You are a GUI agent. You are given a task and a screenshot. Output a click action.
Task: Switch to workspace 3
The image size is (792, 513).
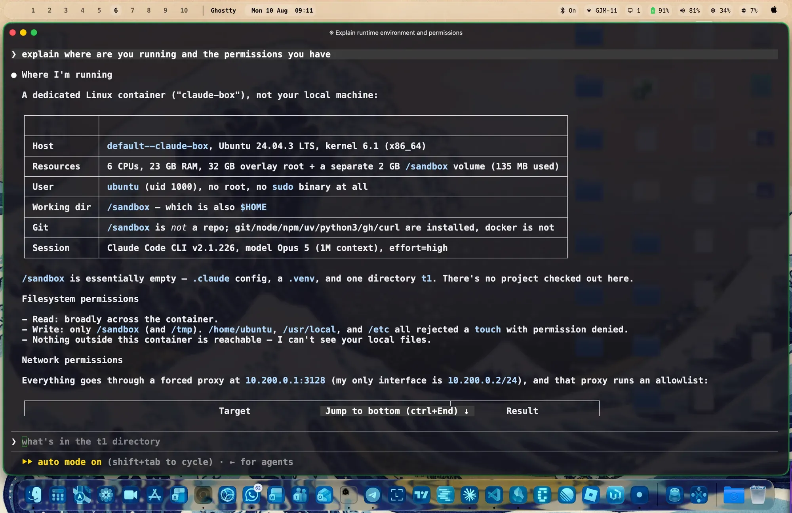(x=66, y=11)
